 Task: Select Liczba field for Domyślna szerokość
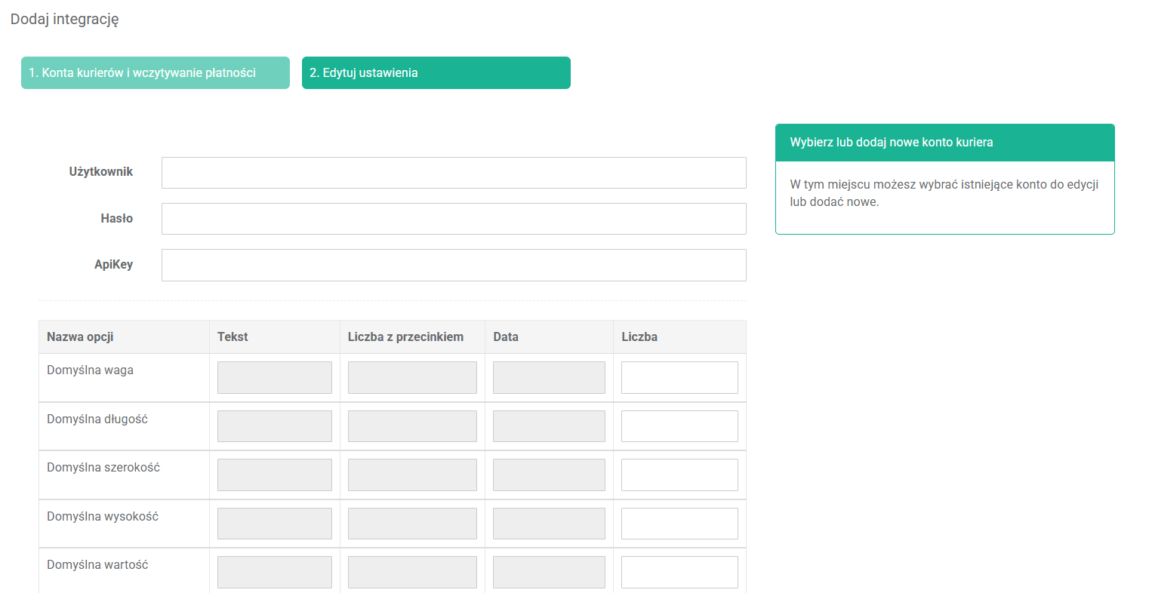tap(679, 475)
